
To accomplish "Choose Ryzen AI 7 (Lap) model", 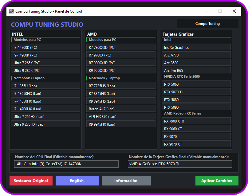I will (x=121, y=108).
